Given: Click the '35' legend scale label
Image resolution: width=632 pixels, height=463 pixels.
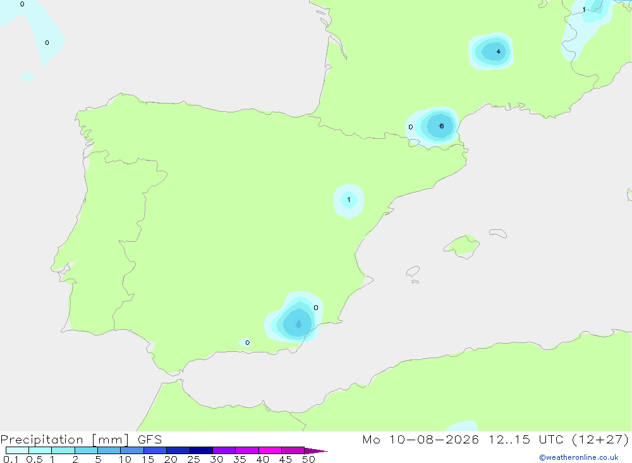Looking at the screenshot, I should [x=240, y=459].
